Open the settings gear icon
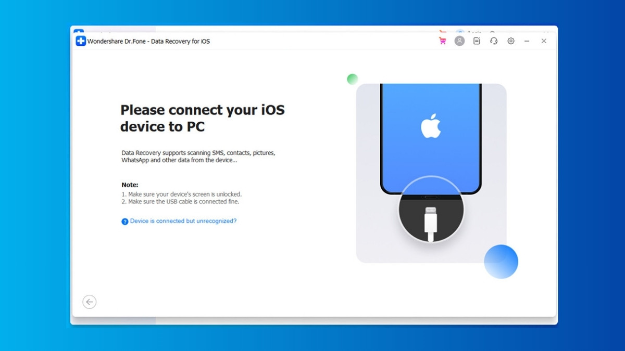Viewport: 625px width, 351px height. click(x=511, y=41)
